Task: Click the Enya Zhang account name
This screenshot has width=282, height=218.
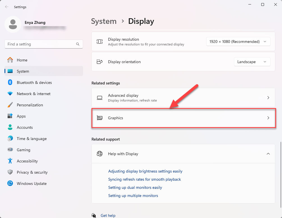Action: click(x=35, y=22)
